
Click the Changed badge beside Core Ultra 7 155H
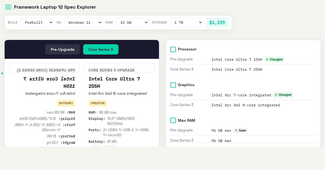tap(274, 59)
